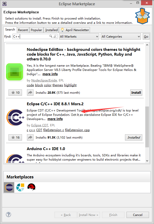Maximize the Eclipse Marketplace window
Viewport: 154px width, 224px height.
click(x=137, y=3)
